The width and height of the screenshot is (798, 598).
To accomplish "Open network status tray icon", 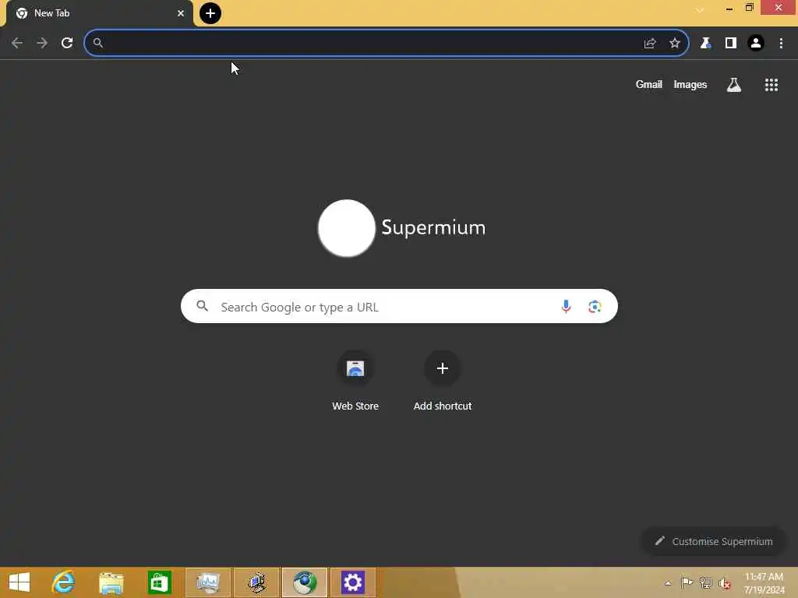I will click(705, 582).
